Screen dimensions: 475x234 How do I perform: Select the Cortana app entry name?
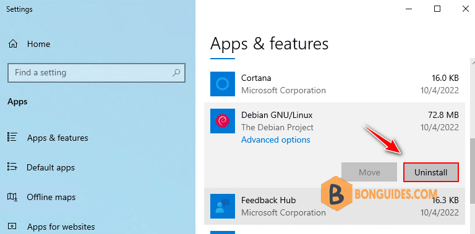pyautogui.click(x=256, y=78)
